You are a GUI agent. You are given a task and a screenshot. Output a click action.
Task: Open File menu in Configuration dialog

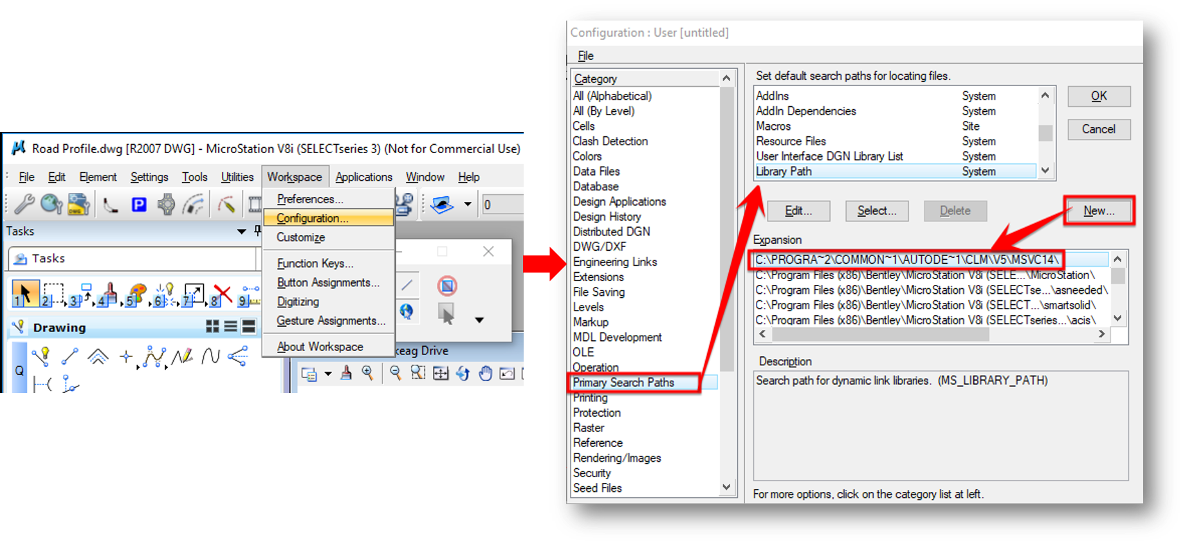point(585,55)
